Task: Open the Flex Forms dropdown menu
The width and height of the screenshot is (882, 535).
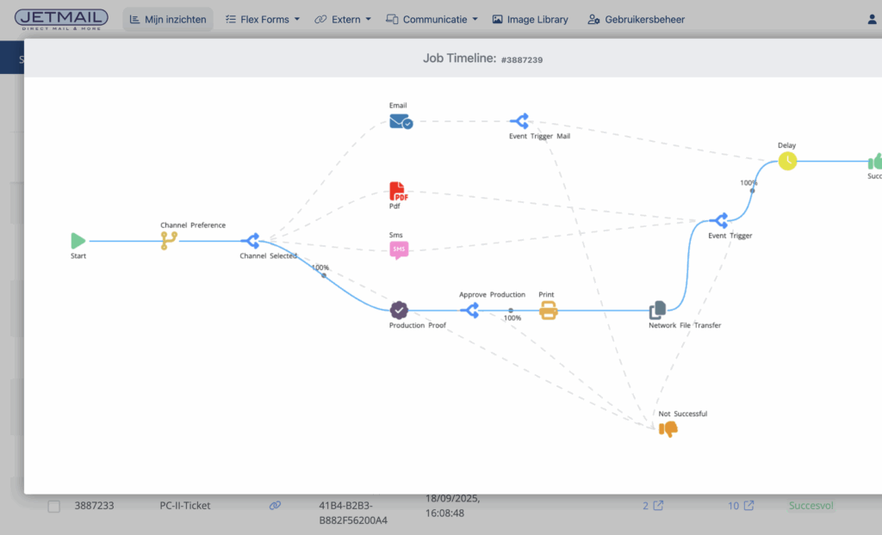Action: point(263,19)
